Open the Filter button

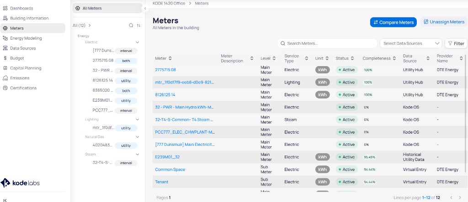(456, 43)
